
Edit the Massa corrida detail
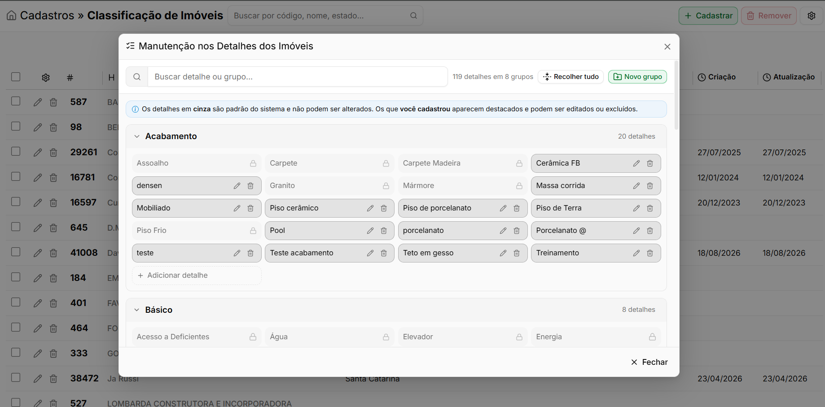tap(636, 186)
